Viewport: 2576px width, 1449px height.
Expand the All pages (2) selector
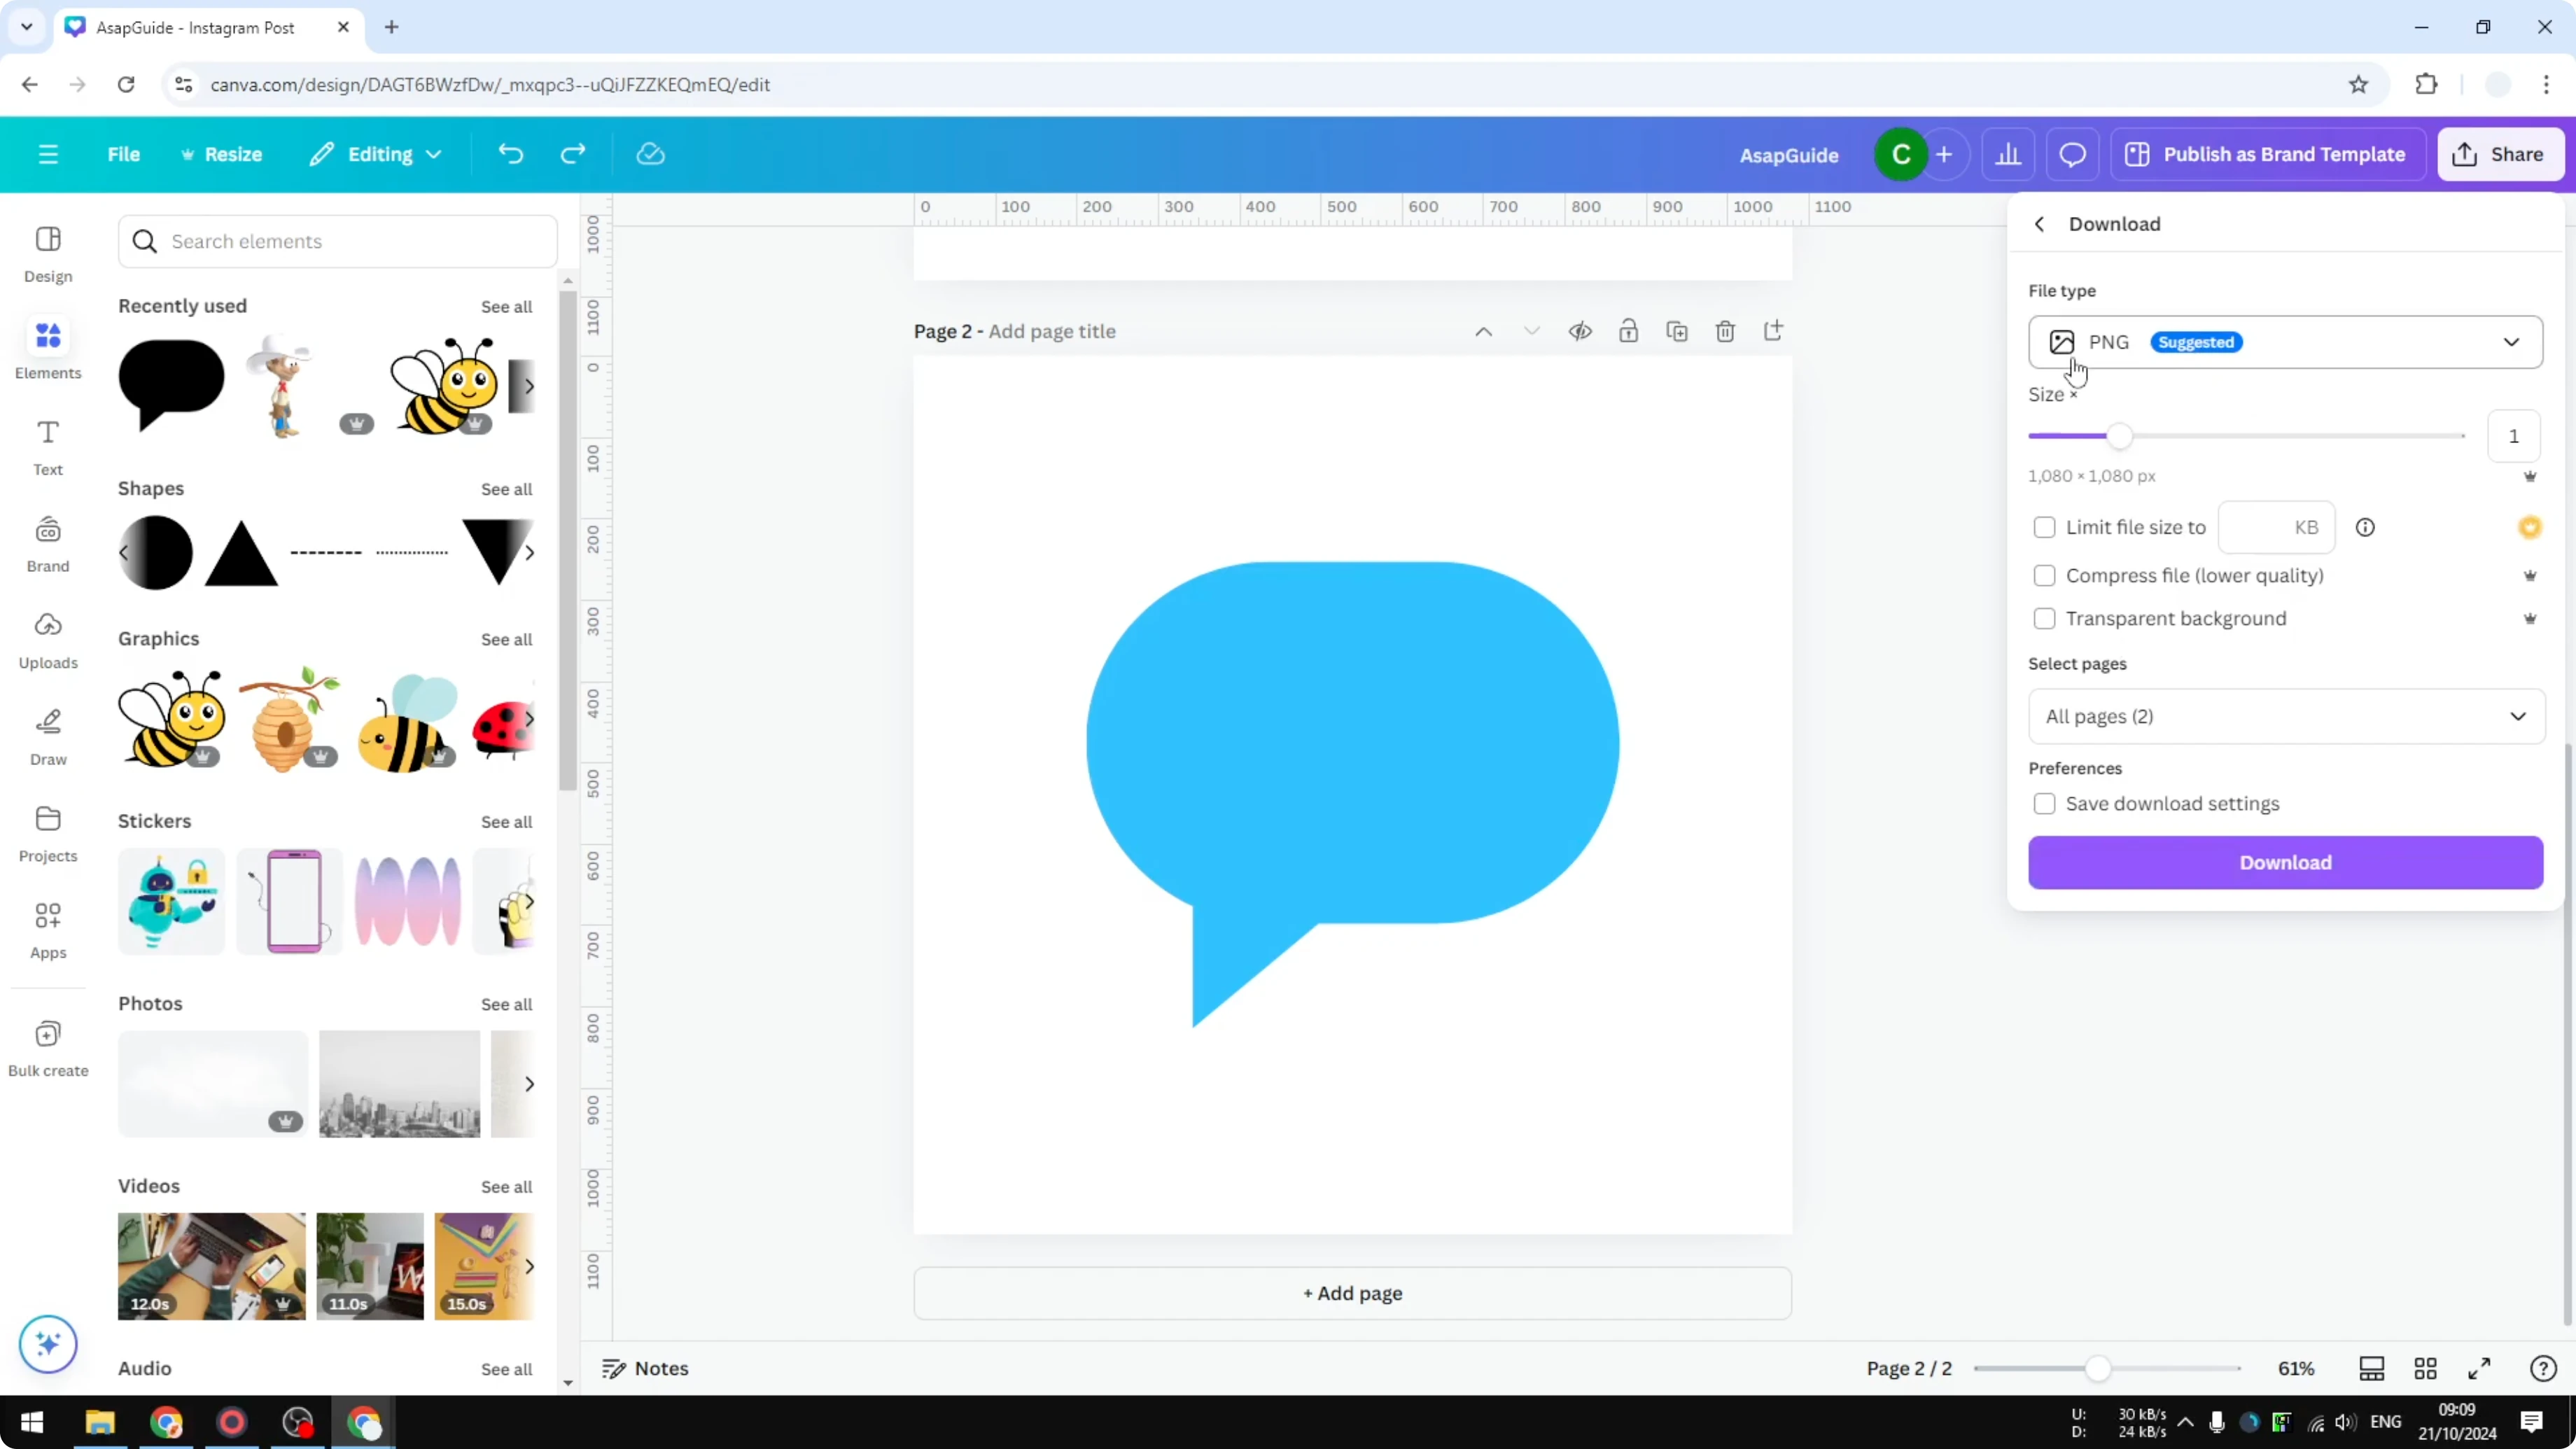click(2285, 716)
